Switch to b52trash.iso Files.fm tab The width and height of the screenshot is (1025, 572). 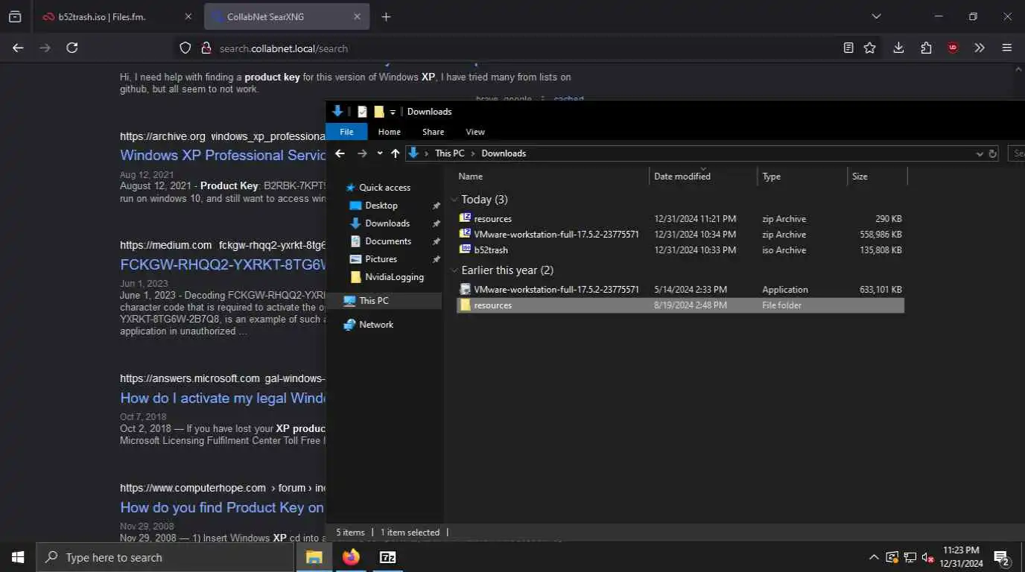[x=117, y=16]
